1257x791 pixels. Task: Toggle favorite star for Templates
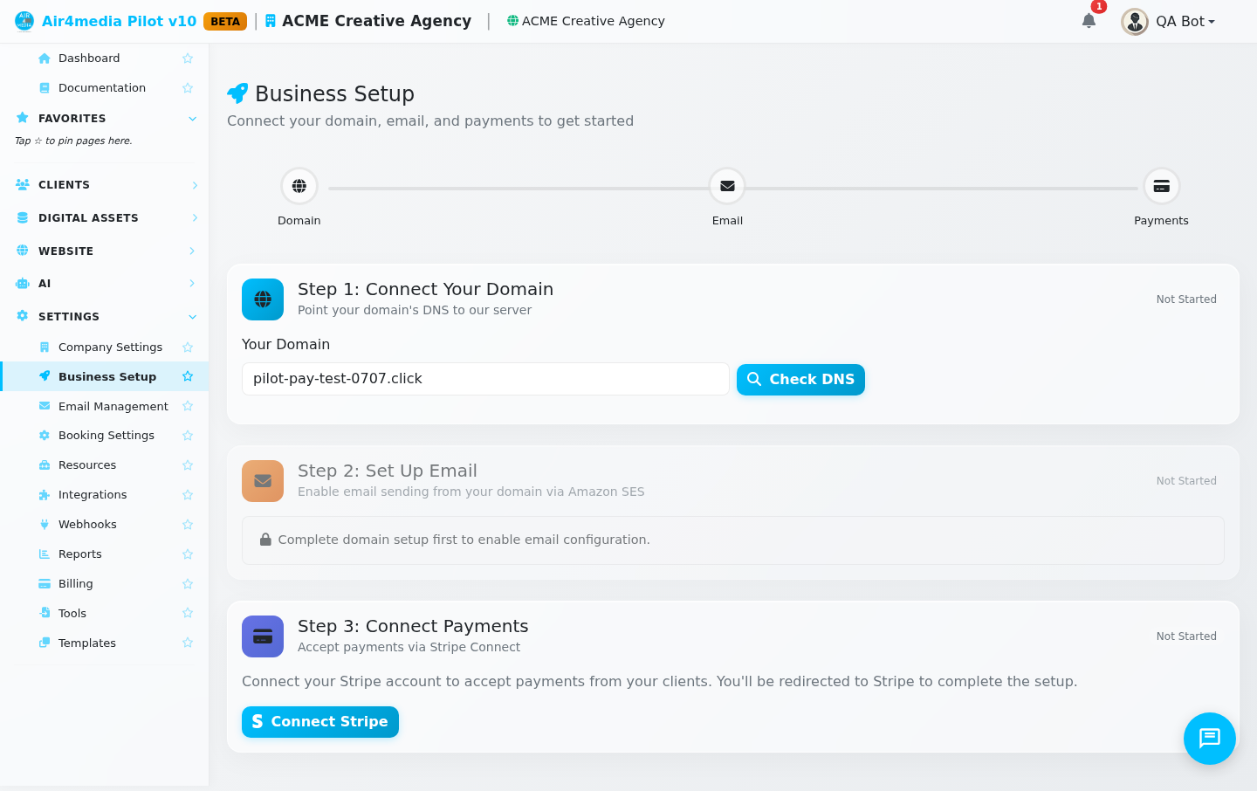pyautogui.click(x=188, y=643)
